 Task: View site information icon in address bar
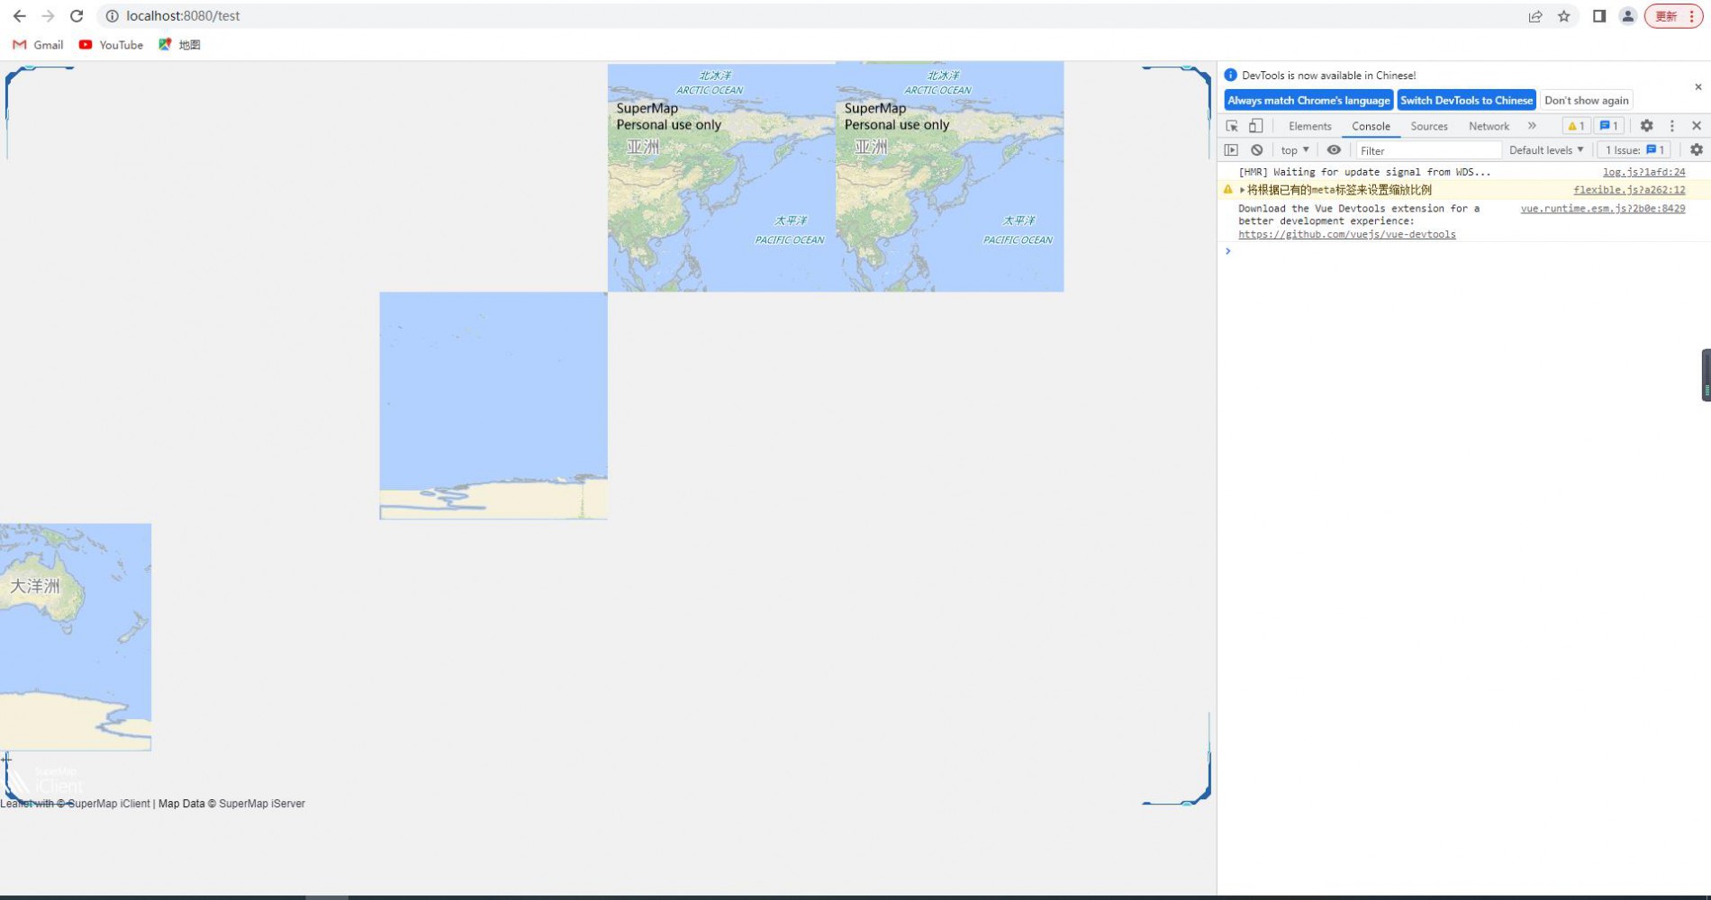click(x=112, y=16)
